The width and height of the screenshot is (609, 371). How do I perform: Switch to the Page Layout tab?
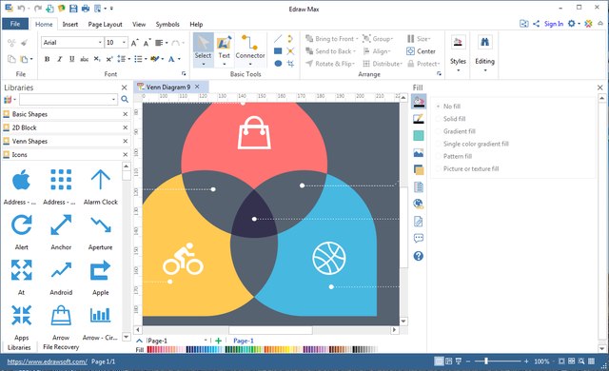(x=105, y=24)
